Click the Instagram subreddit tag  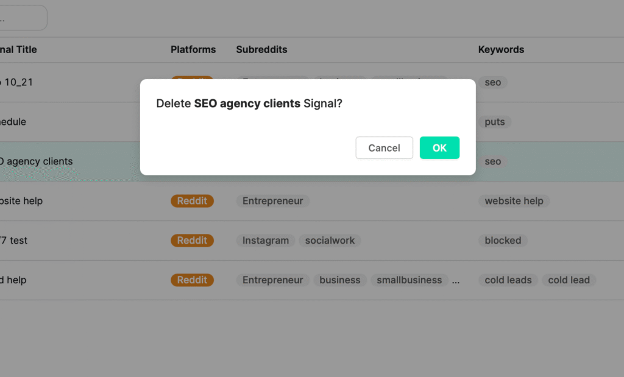266,241
